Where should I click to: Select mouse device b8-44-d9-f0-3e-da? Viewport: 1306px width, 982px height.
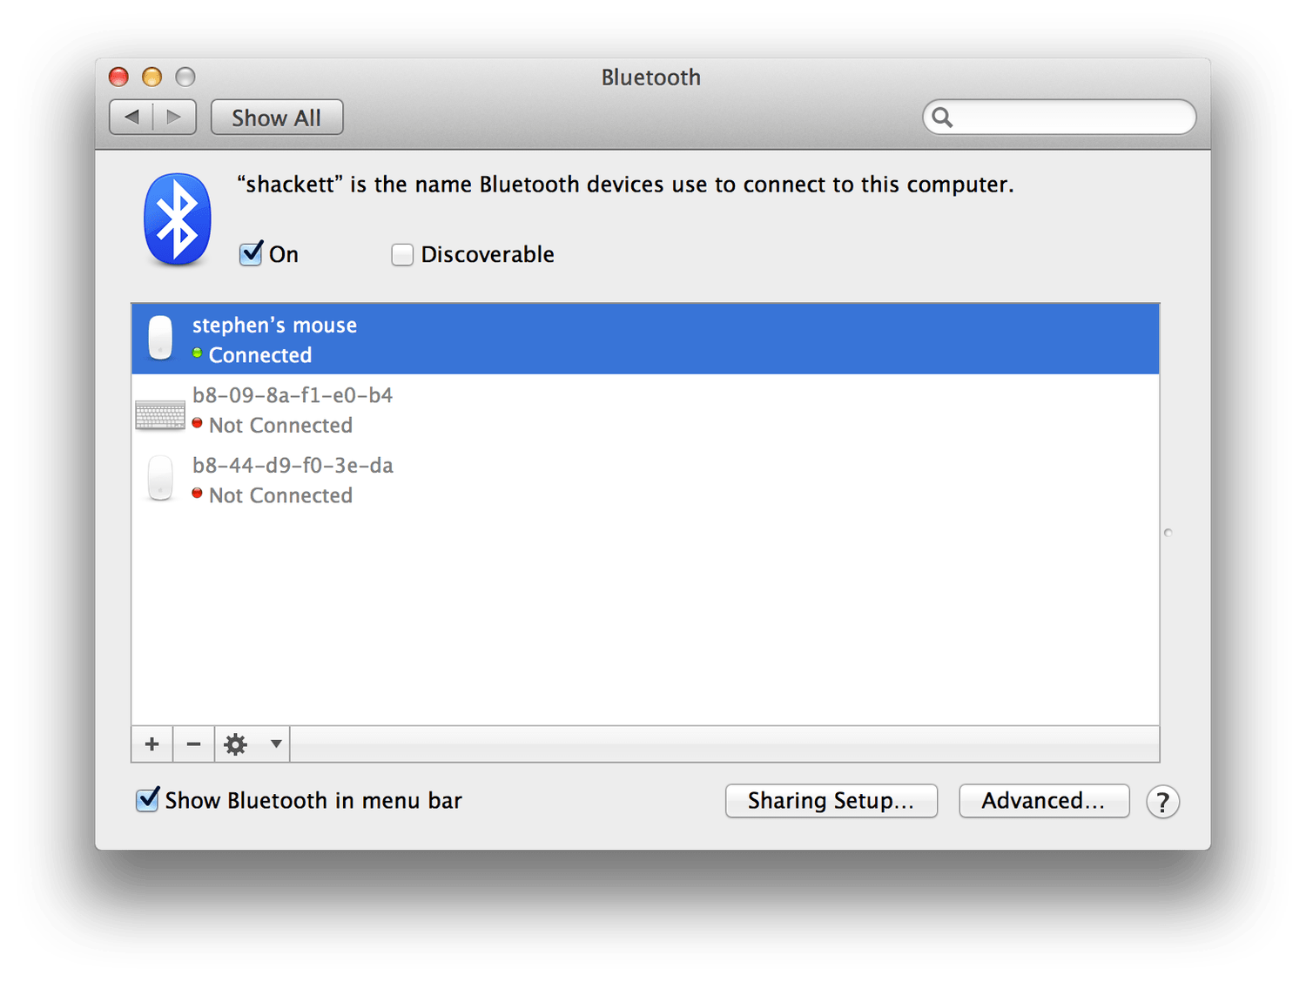point(644,481)
